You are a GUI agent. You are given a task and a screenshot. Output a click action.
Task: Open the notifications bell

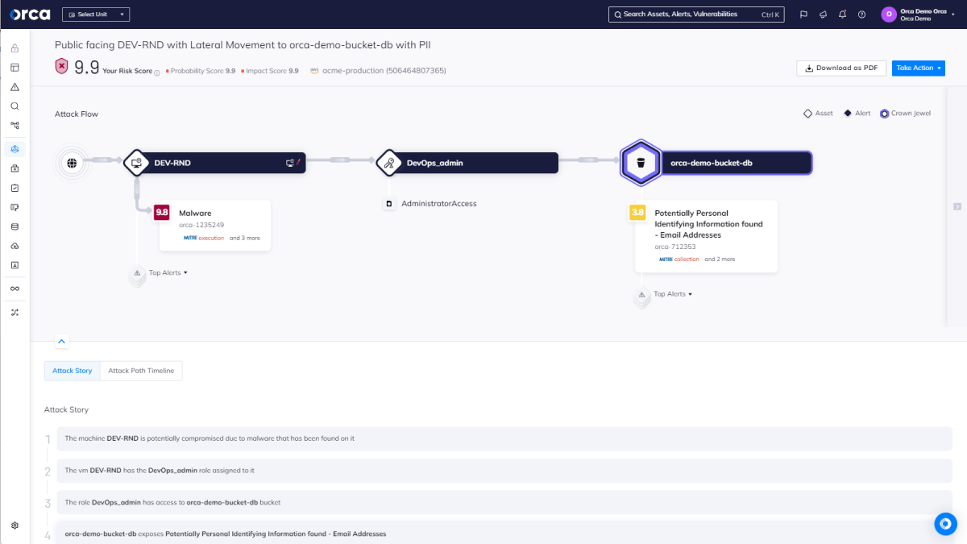(842, 15)
